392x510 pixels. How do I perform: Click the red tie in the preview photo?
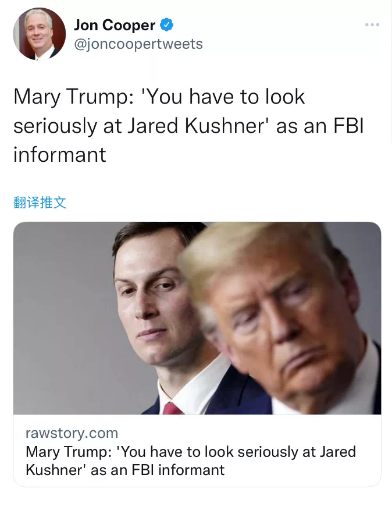[x=172, y=409]
